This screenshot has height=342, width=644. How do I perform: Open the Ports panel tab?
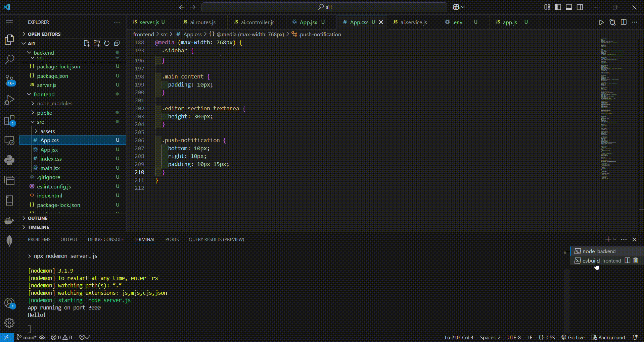coord(172,239)
